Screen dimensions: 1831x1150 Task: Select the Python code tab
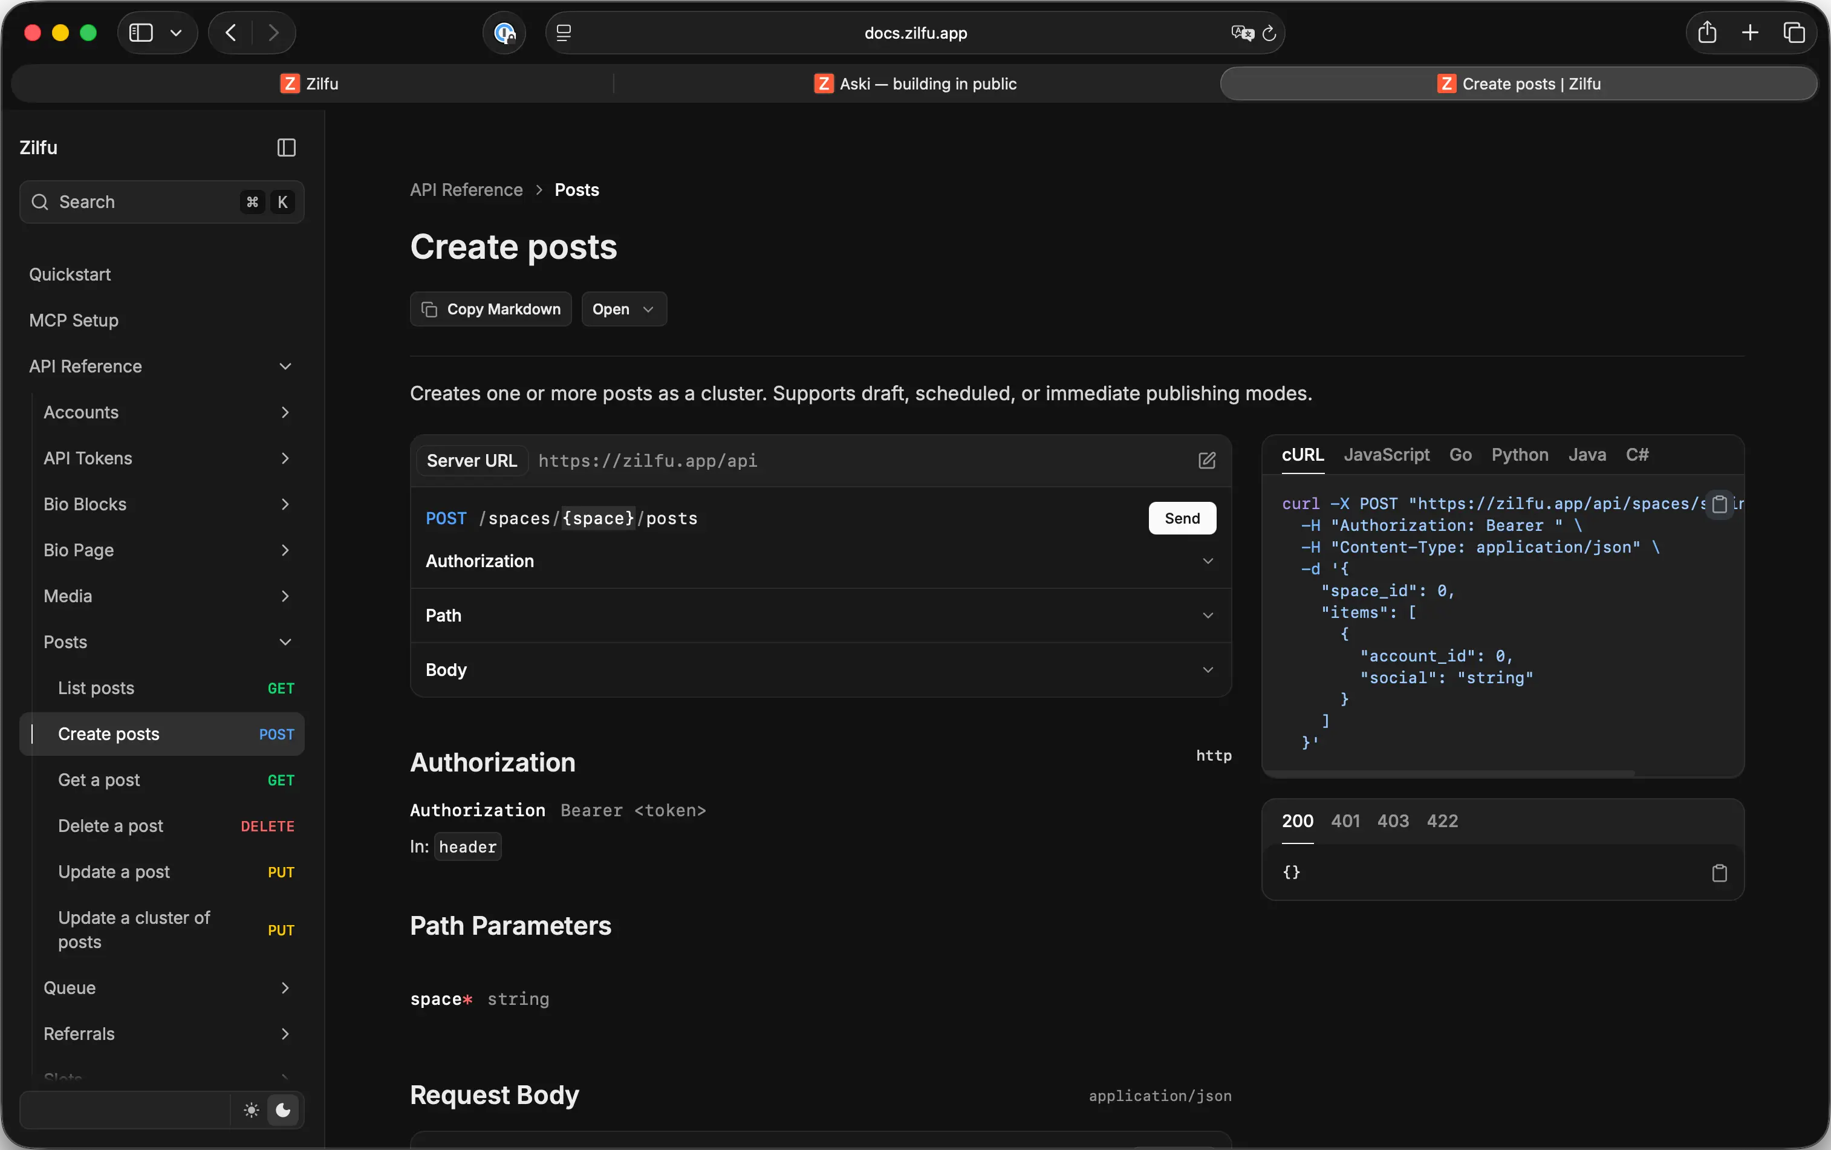[x=1519, y=455]
